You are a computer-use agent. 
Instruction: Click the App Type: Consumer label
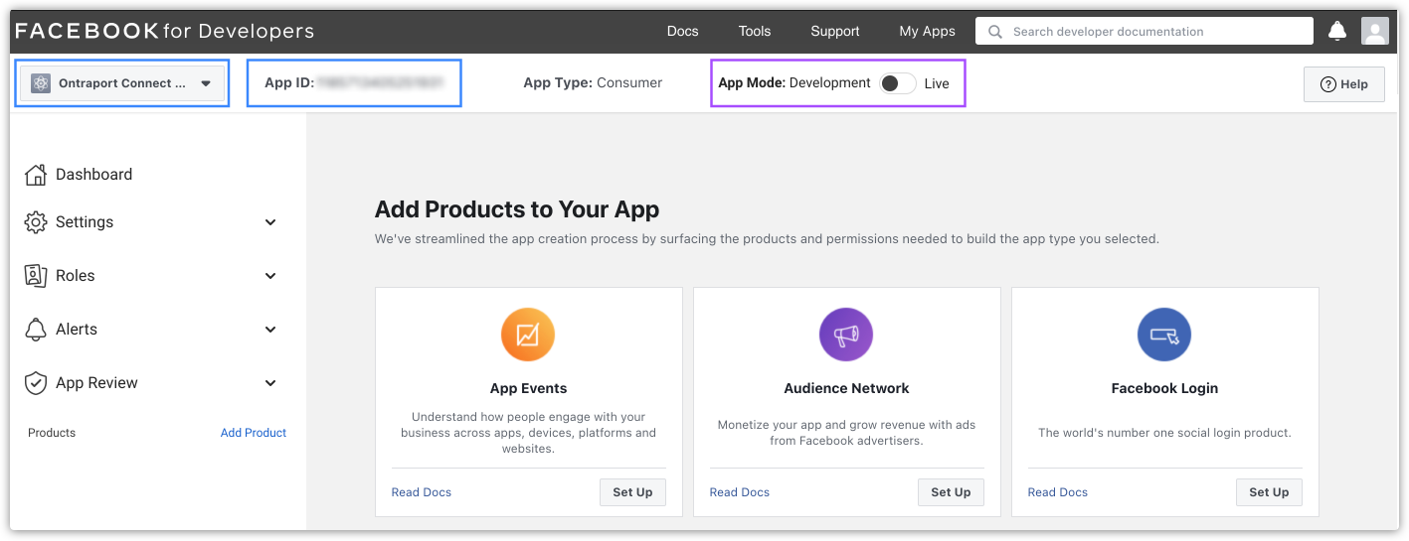tap(593, 83)
